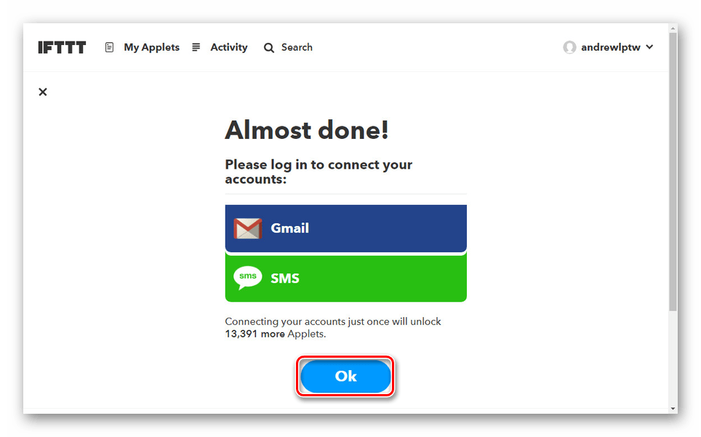Click the Activity list icon
701x437 pixels.
196,47
